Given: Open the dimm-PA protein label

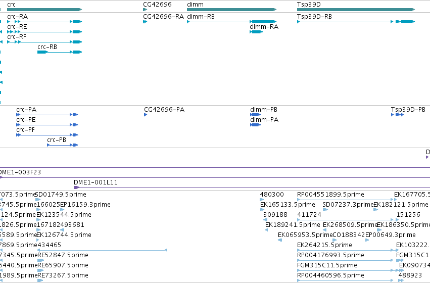Looking at the screenshot, I should [264, 120].
